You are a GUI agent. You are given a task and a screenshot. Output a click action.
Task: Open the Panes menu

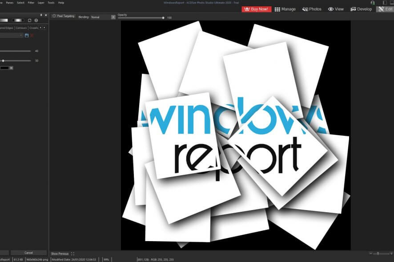(x=9, y=3)
